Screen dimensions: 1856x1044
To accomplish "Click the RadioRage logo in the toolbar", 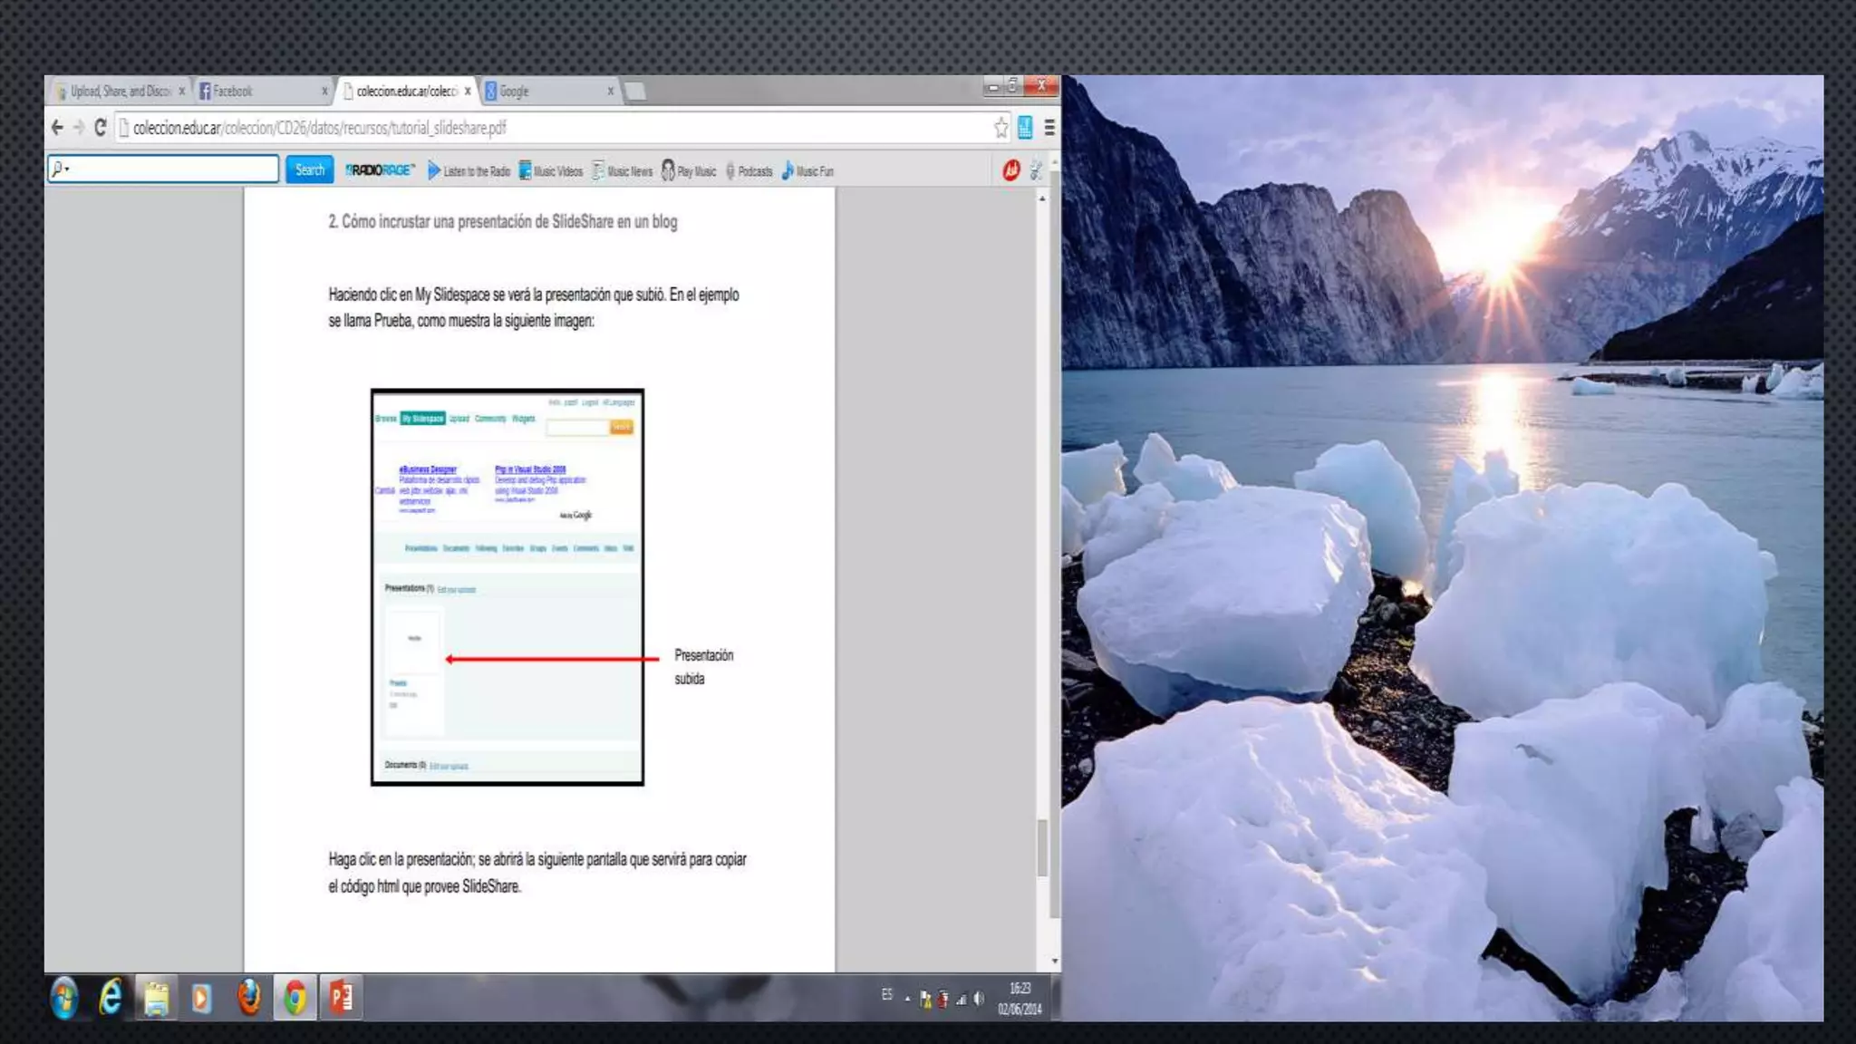I will (380, 170).
